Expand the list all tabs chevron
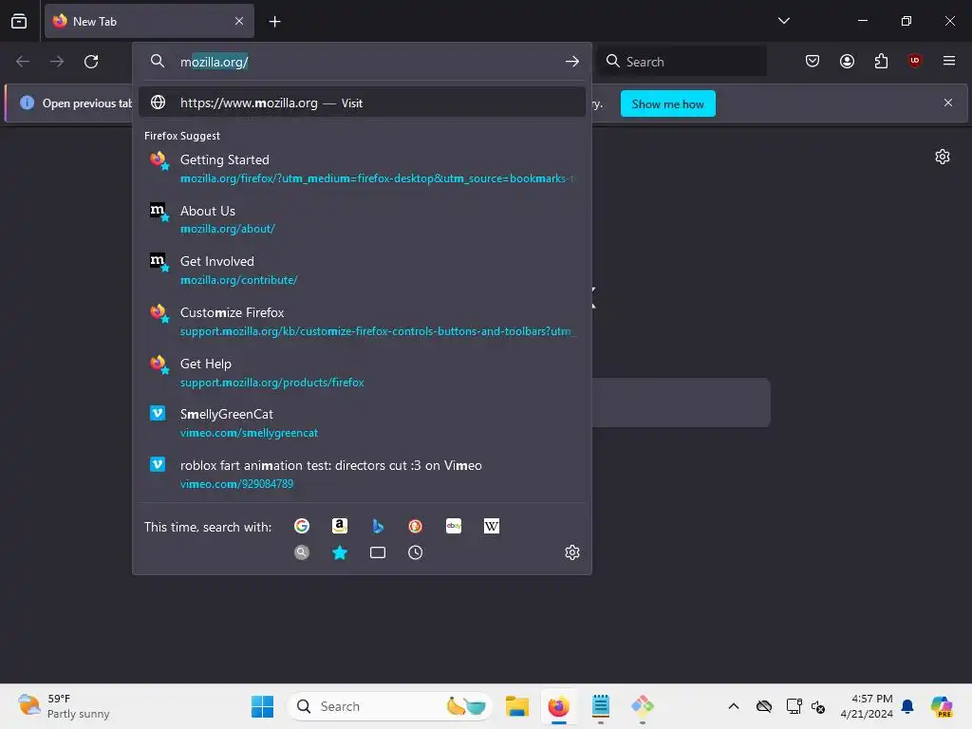972x729 pixels. 783,21
